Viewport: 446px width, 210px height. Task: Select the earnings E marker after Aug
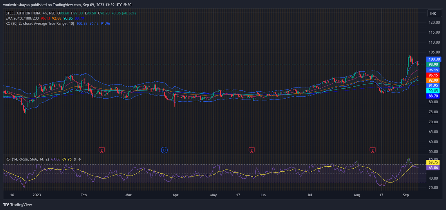point(372,150)
